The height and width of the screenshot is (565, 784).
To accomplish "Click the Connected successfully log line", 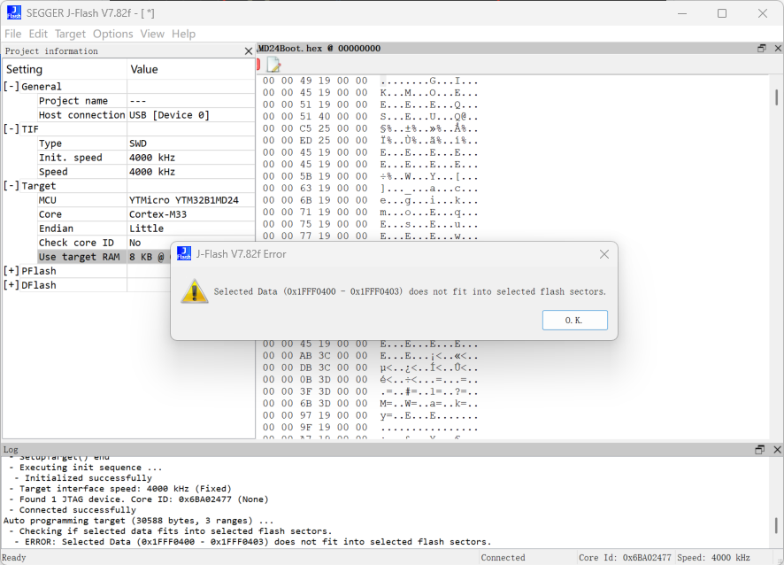I will pos(73,510).
